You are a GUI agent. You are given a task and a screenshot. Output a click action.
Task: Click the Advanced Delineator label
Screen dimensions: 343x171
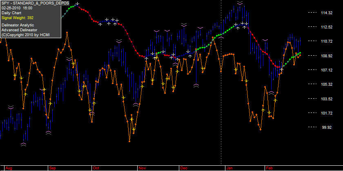(19, 30)
